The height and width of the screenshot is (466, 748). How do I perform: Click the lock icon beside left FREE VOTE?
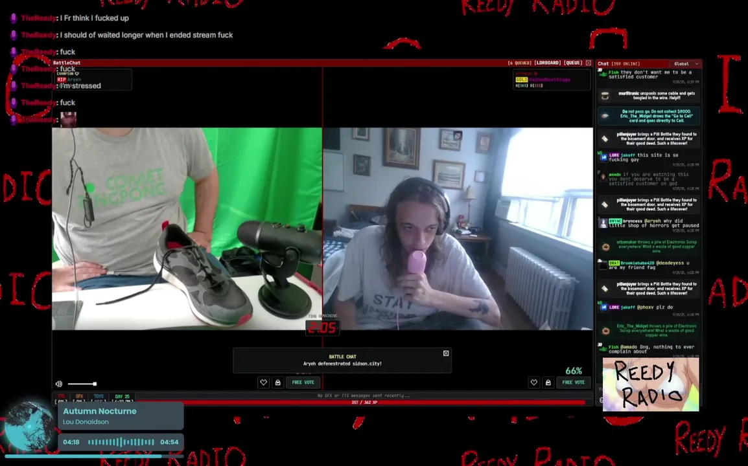click(277, 382)
